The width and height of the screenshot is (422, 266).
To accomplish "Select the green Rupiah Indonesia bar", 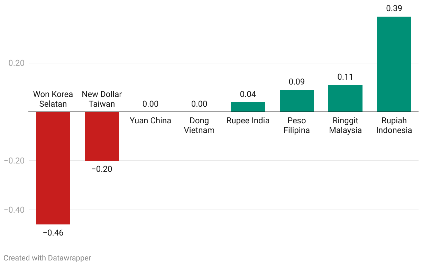I will [x=394, y=64].
